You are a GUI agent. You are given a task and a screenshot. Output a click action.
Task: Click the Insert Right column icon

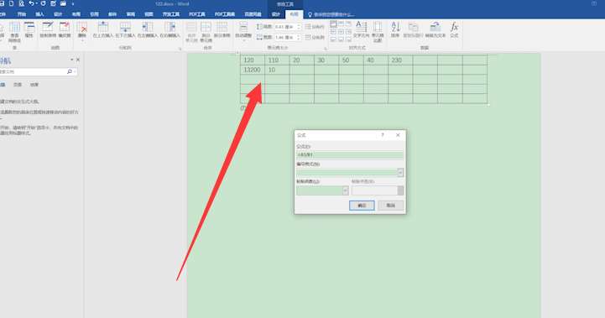170,29
